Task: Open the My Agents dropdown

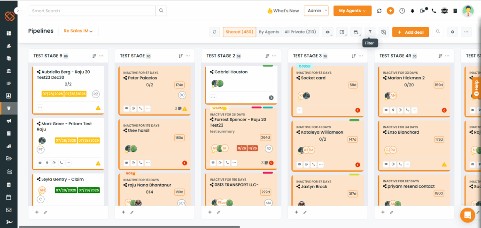Action: pos(352,11)
